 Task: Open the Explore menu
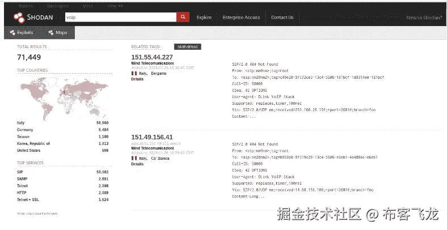[204, 18]
